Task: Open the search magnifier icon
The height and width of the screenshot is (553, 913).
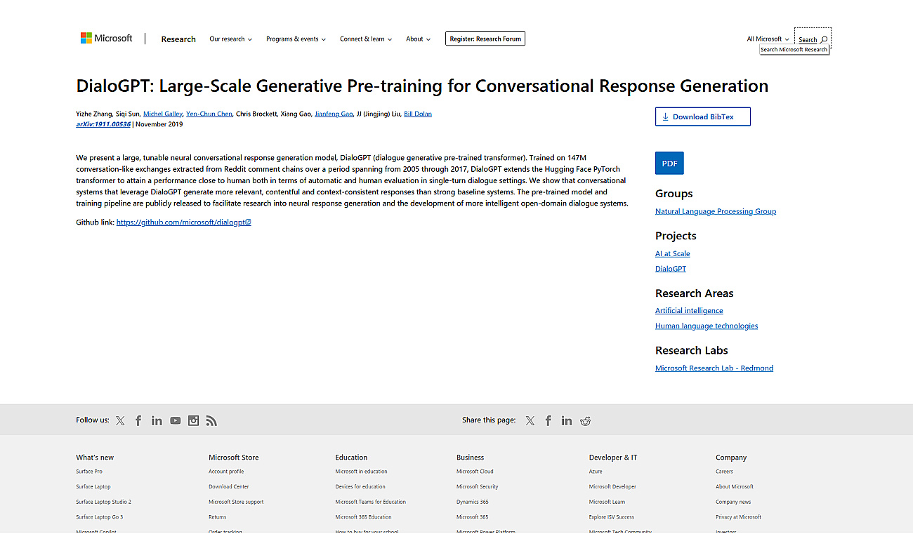Action: click(824, 40)
